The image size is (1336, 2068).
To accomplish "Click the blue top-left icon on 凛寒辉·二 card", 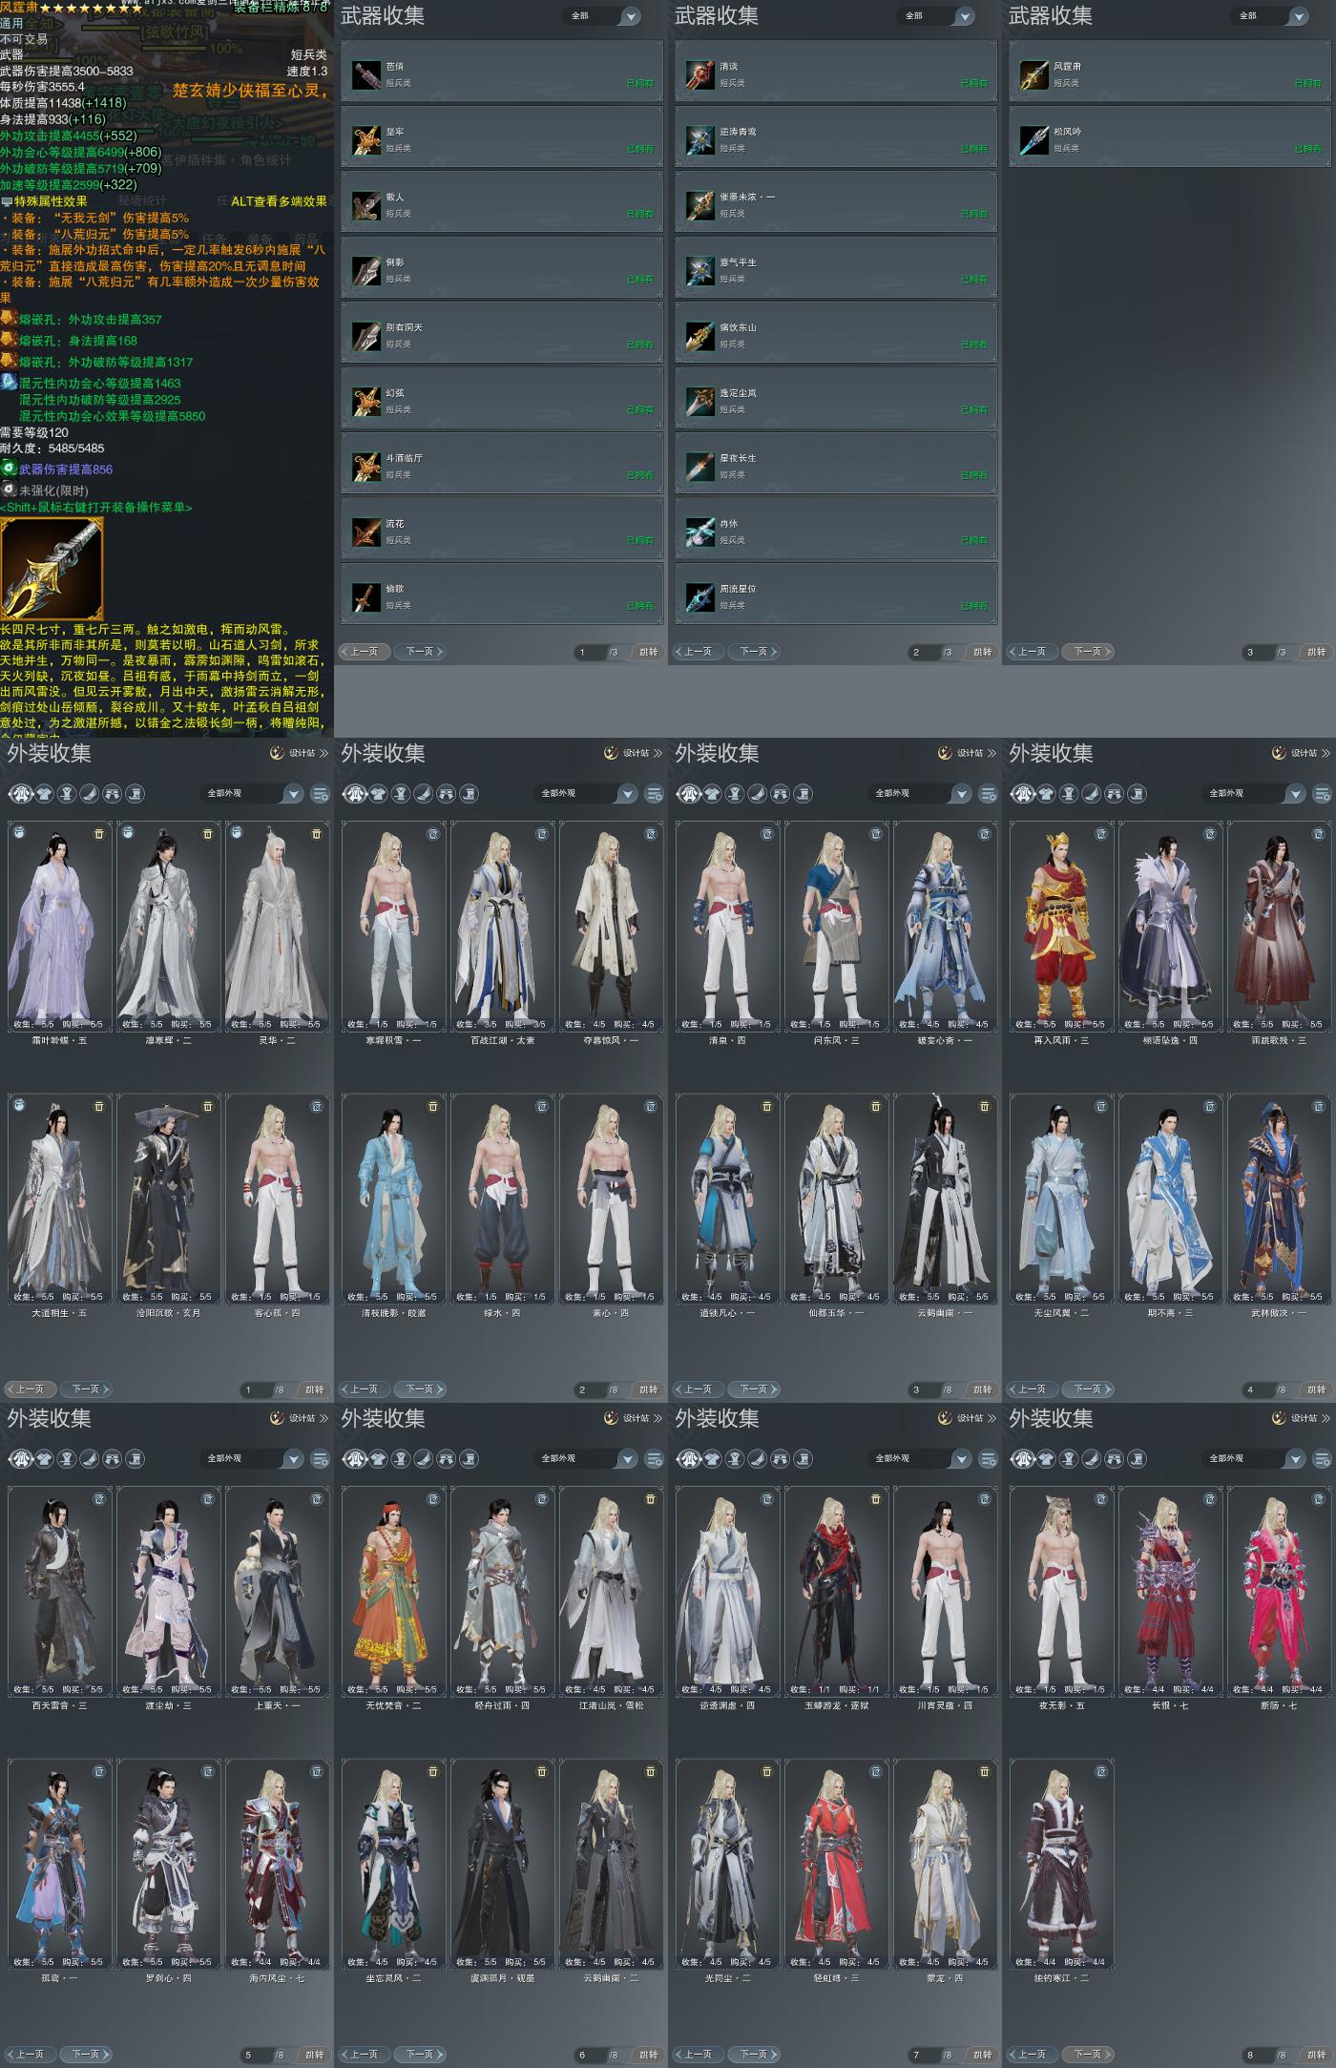I will (128, 832).
